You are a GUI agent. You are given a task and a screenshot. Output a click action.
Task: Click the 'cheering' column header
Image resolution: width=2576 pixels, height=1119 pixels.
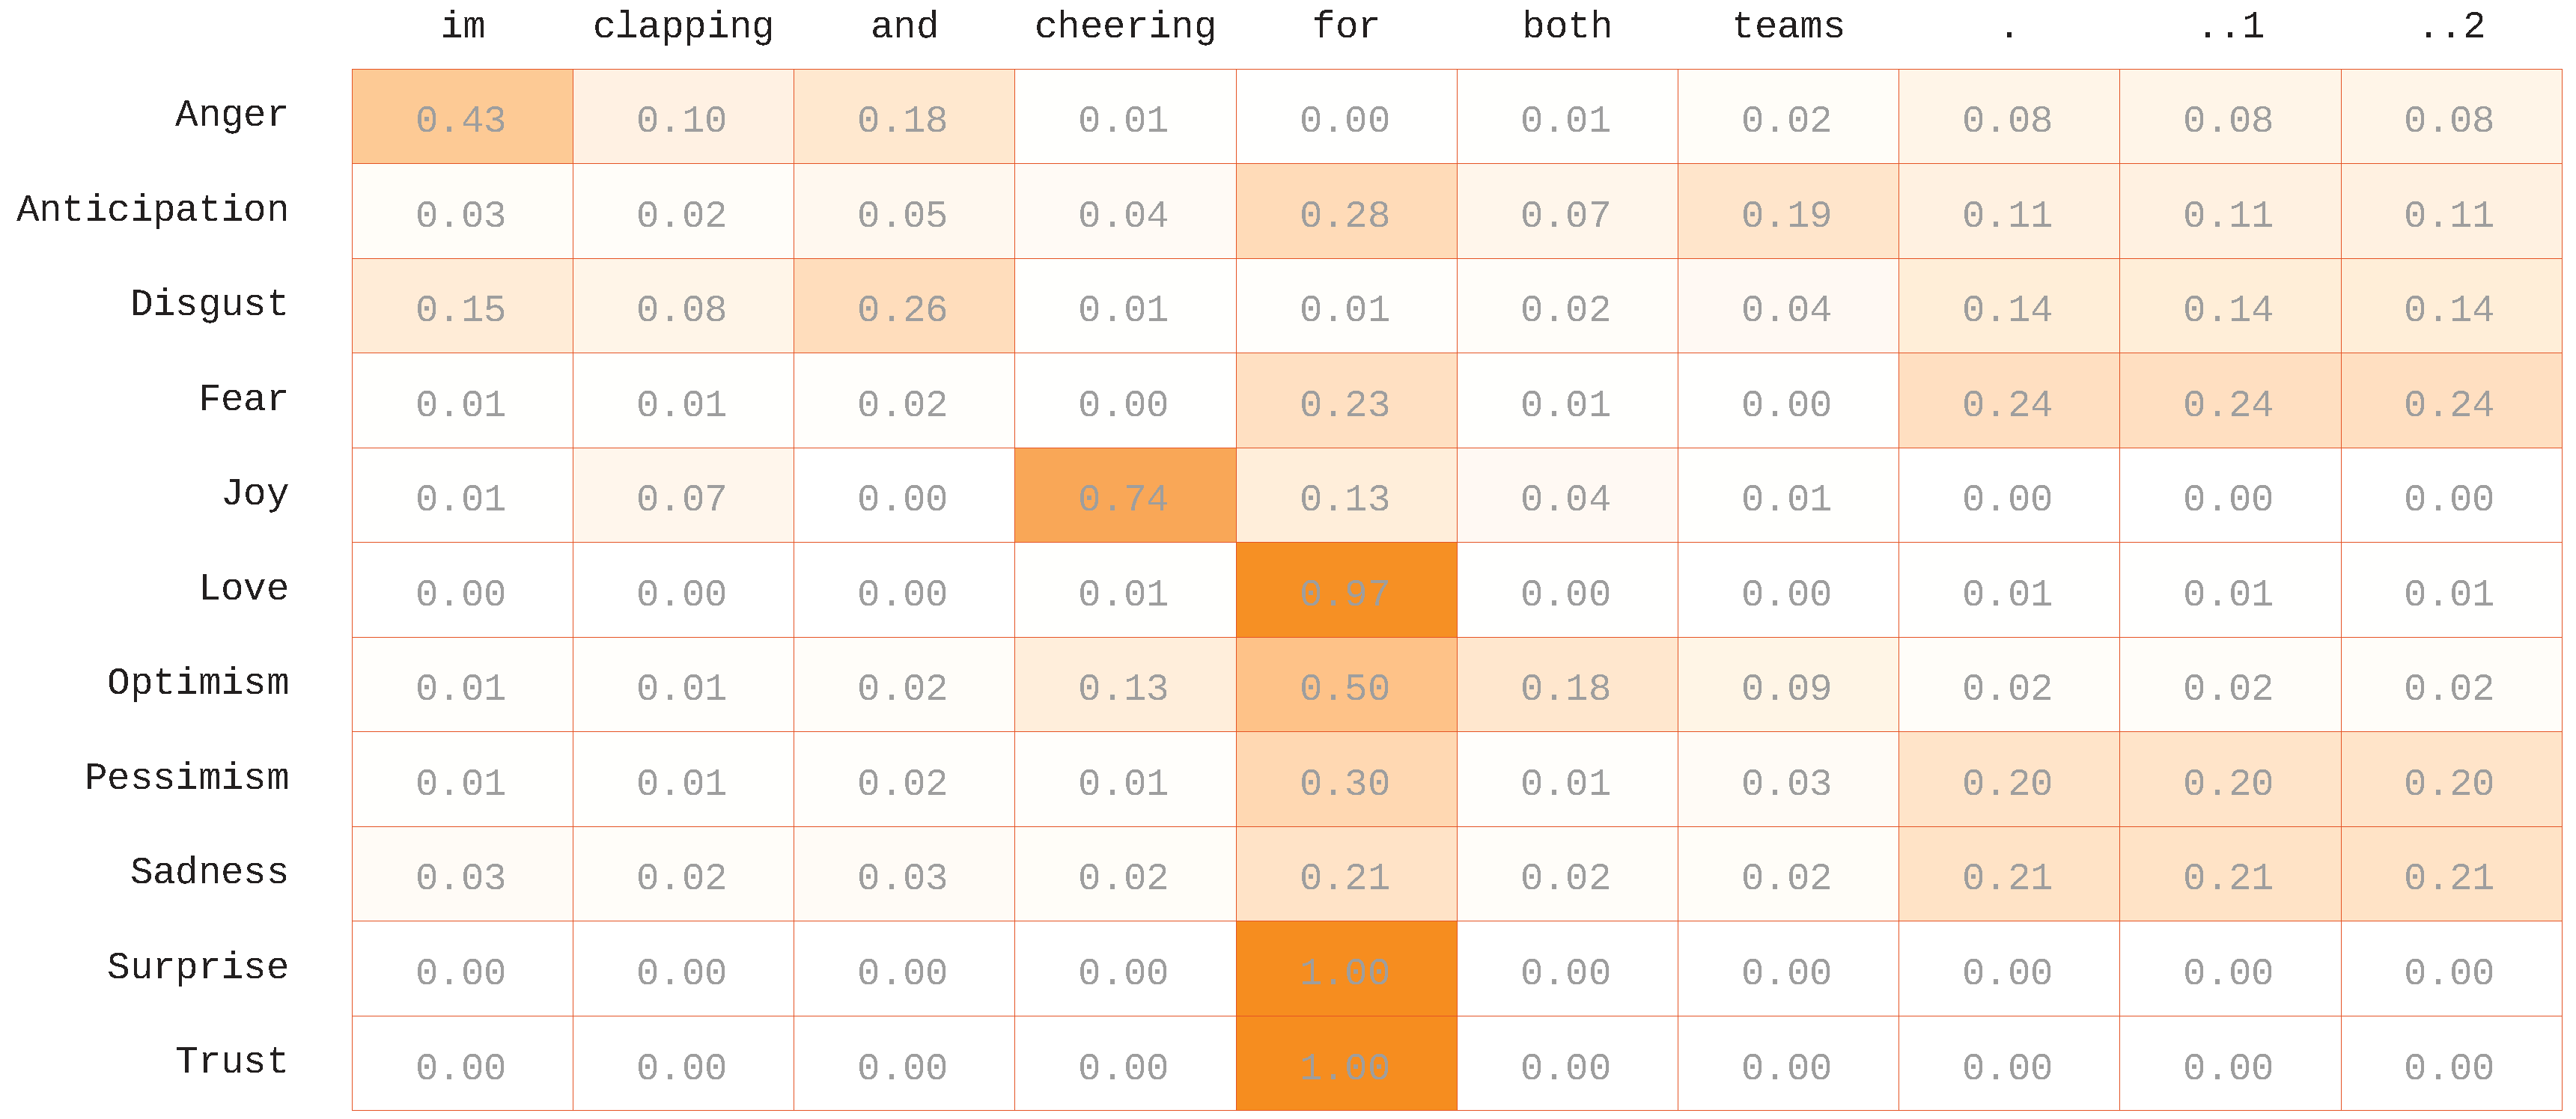coord(1125,26)
